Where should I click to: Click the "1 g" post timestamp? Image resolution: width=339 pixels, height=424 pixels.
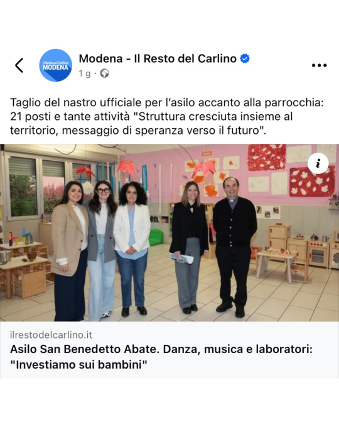[85, 73]
